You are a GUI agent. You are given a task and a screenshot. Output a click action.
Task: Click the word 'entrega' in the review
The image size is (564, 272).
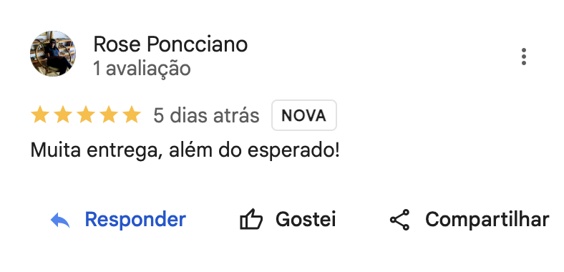[122, 151]
